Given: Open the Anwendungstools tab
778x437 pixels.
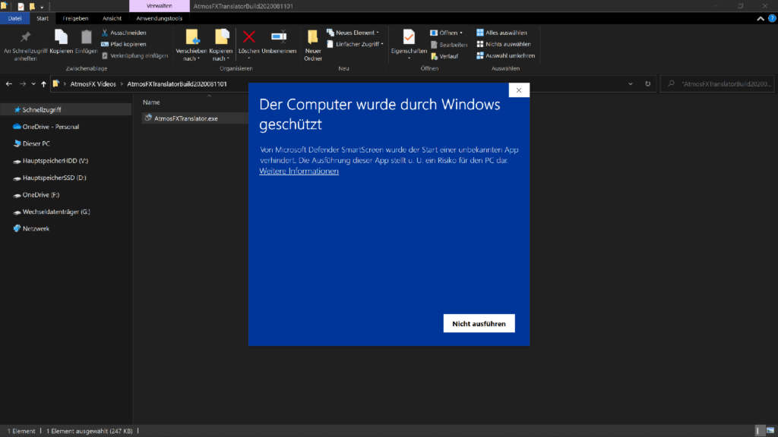Looking at the screenshot, I should (160, 18).
